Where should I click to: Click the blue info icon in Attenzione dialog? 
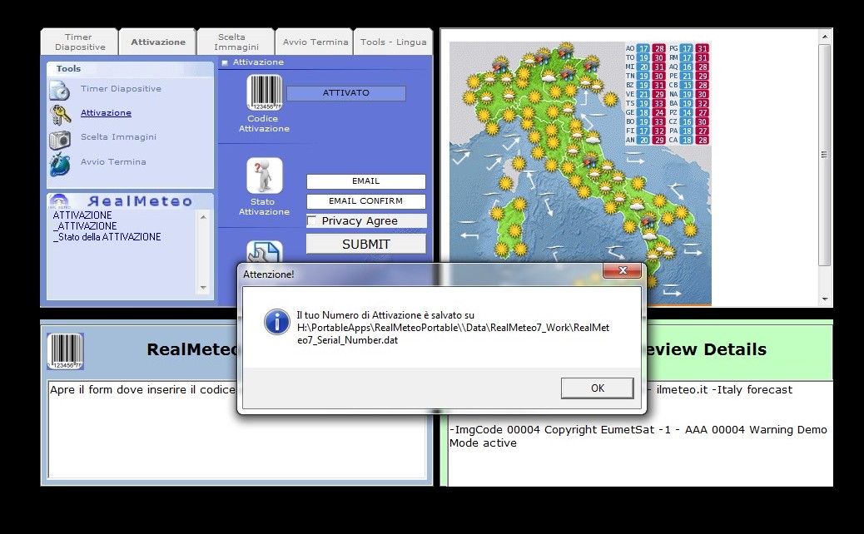tap(276, 322)
